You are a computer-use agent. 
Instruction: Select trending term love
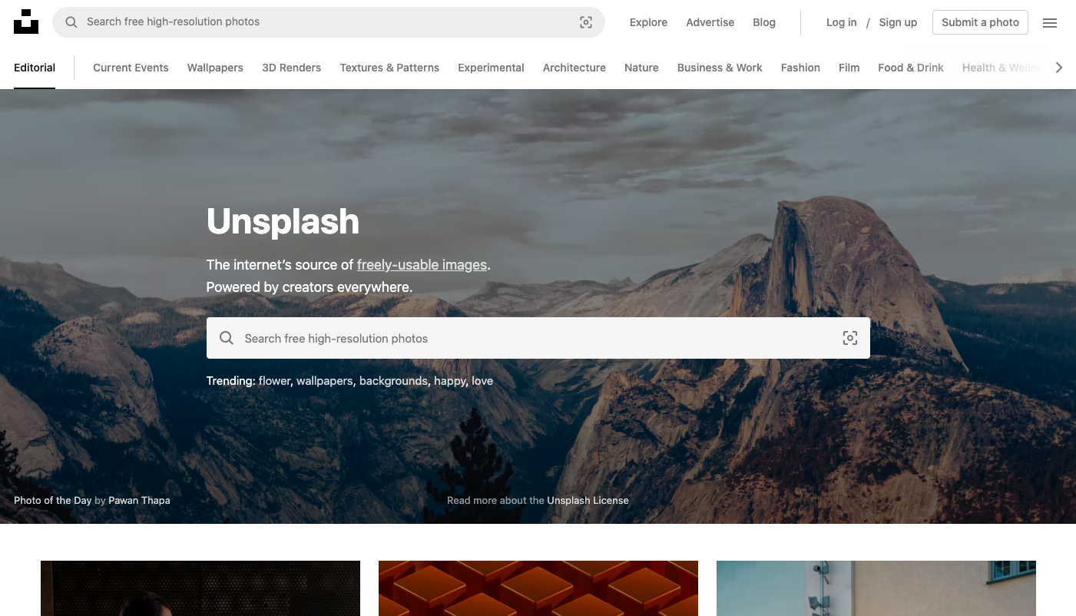click(x=482, y=381)
